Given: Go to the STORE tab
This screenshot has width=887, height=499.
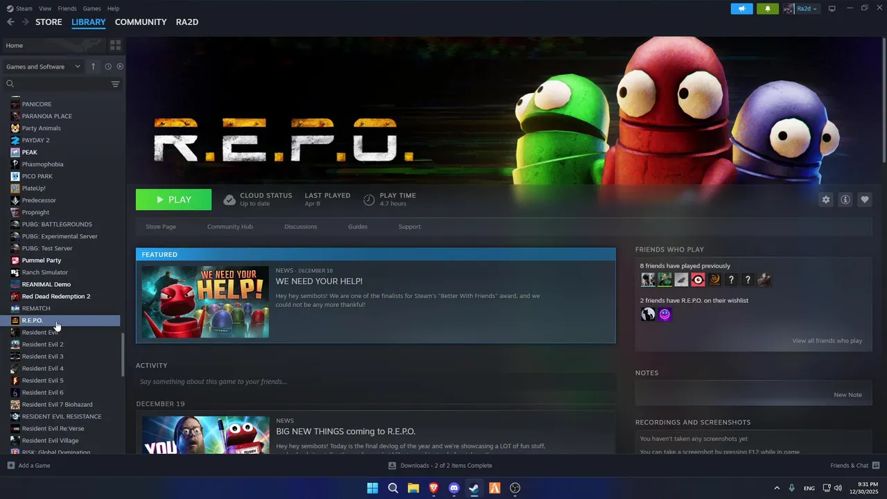Looking at the screenshot, I should 49,22.
